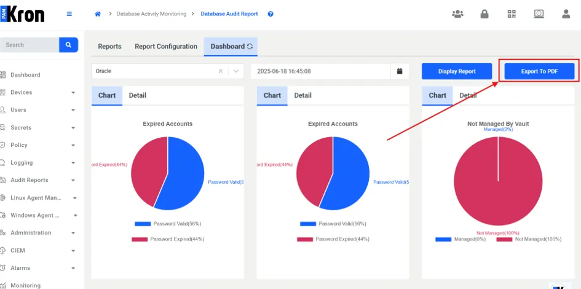This screenshot has height=289, width=581.
Task: Toggle Password Expired legend swatch in first chart
Action: 140,239
